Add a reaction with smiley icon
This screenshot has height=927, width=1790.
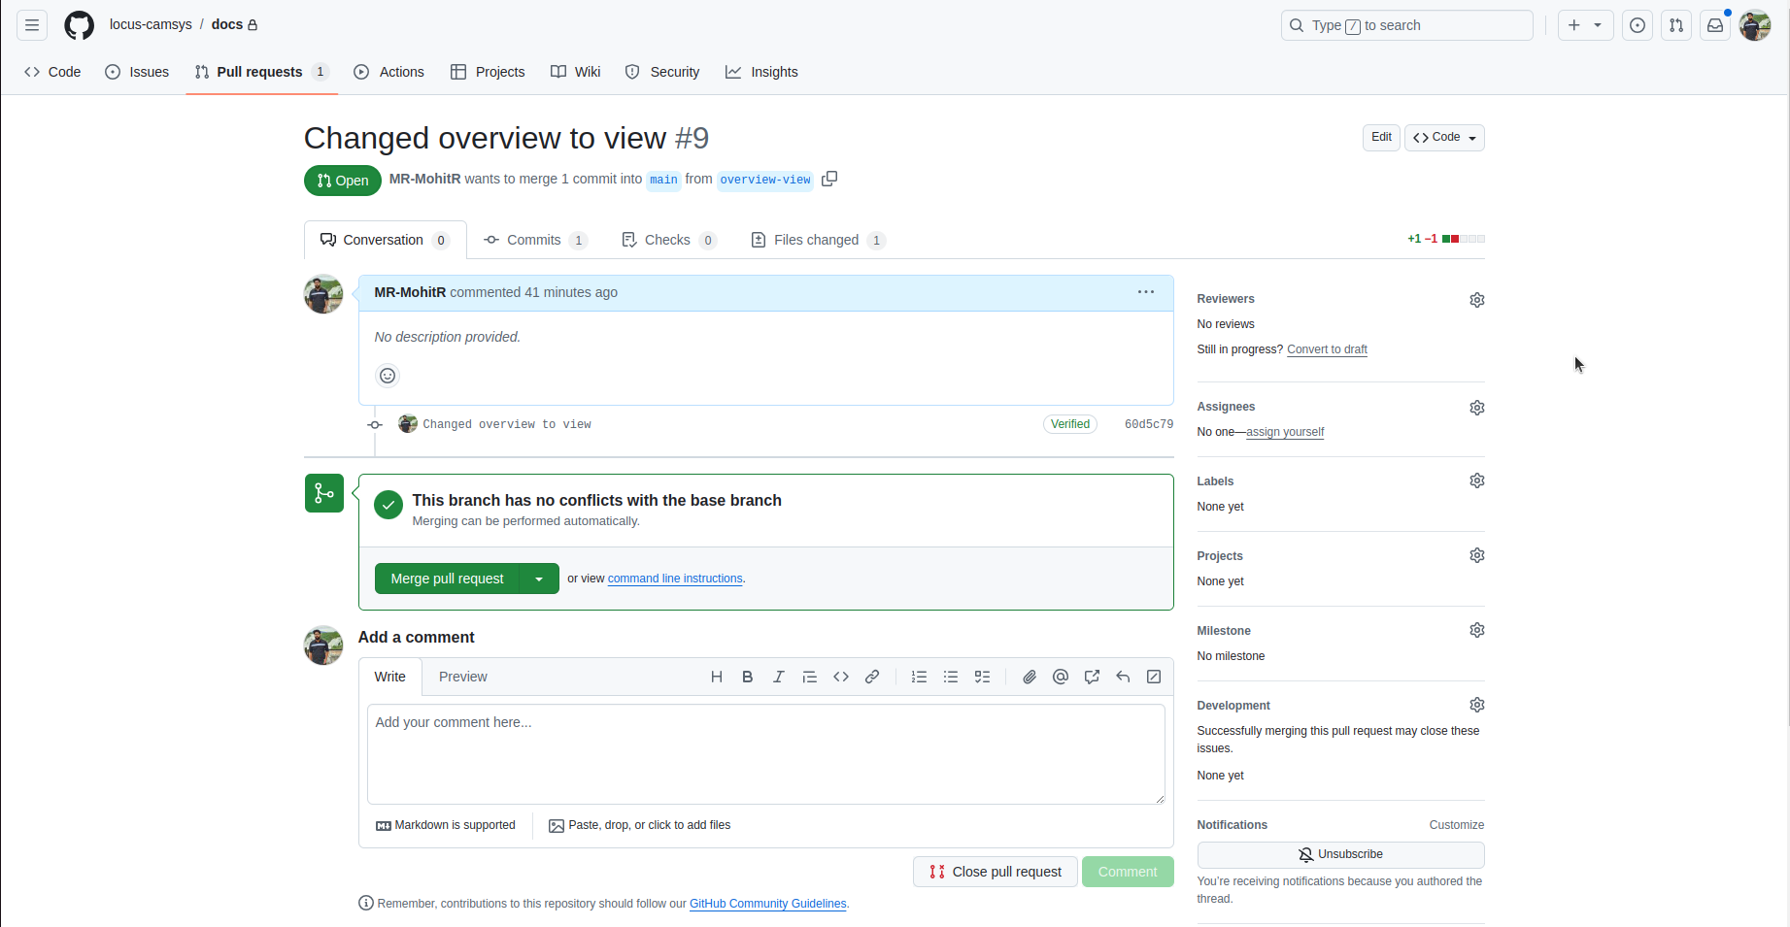click(x=388, y=376)
